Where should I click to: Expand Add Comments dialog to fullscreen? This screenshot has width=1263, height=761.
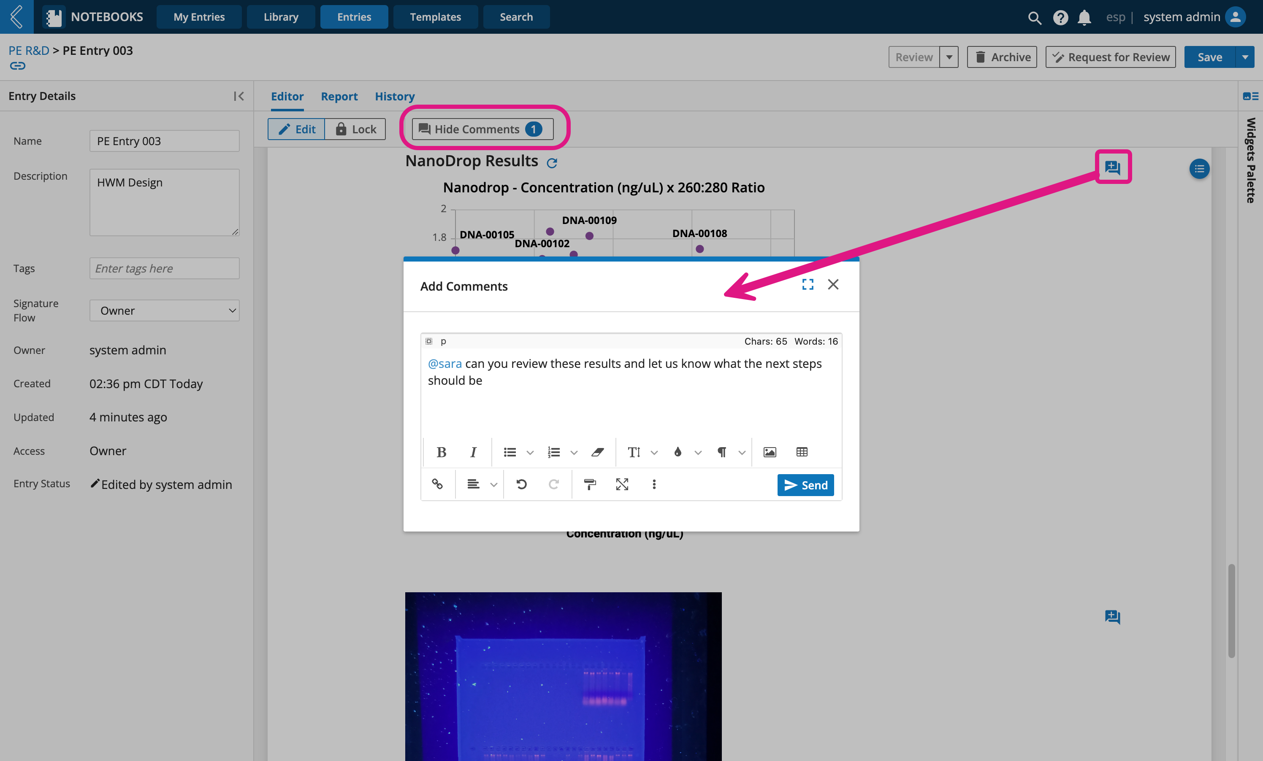coord(808,285)
